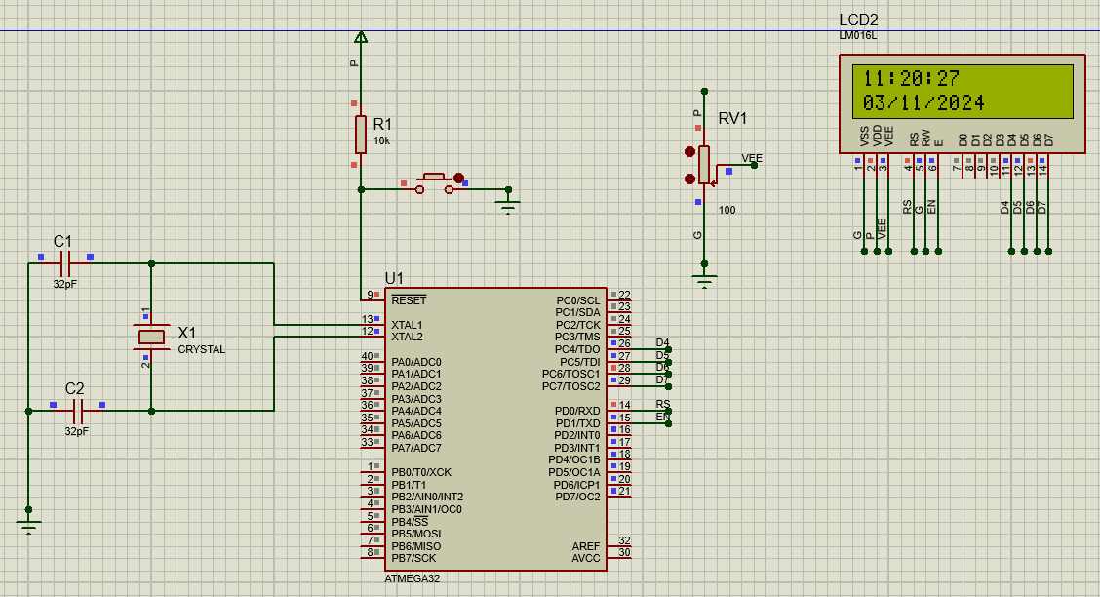Click the VEE label at RV1 wiper
Viewport: 1100px width, 597px height.
[752, 159]
